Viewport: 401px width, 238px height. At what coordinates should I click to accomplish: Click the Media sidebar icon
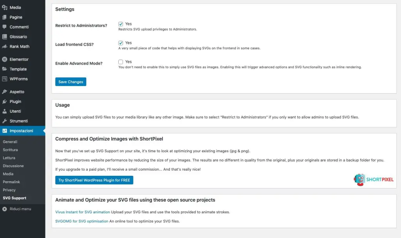[x=5, y=8]
